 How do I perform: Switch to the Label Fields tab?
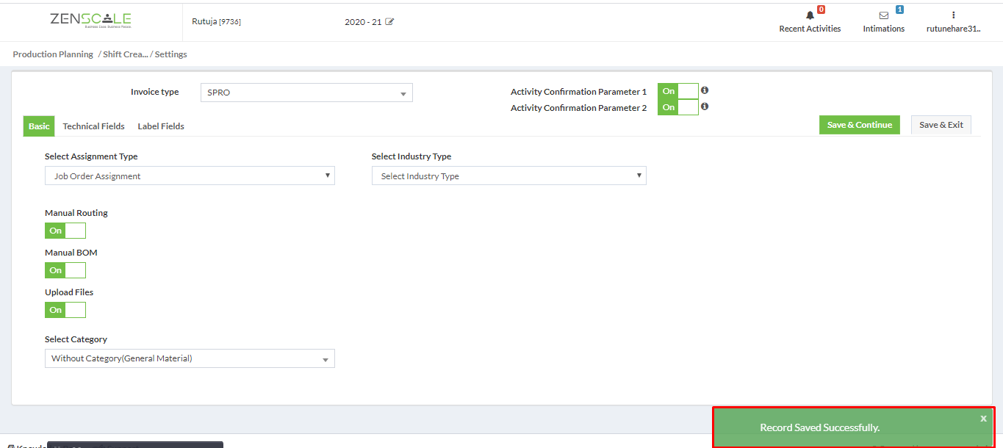pyautogui.click(x=161, y=126)
